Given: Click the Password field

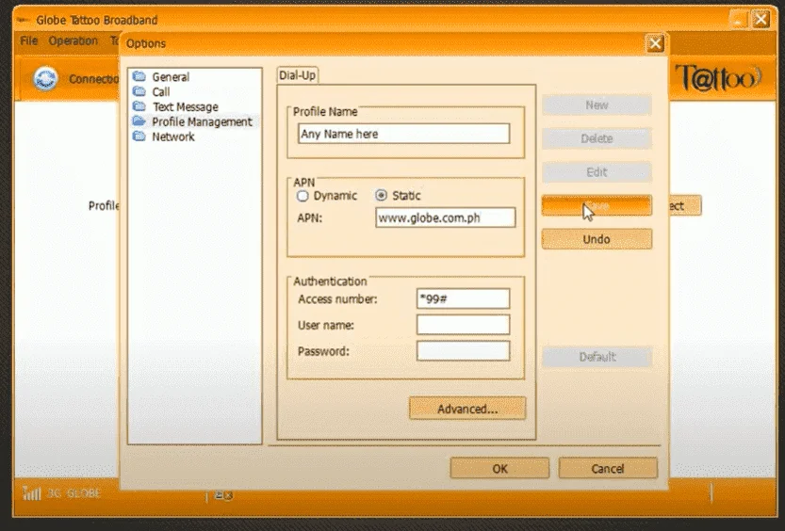Looking at the screenshot, I should [x=463, y=351].
